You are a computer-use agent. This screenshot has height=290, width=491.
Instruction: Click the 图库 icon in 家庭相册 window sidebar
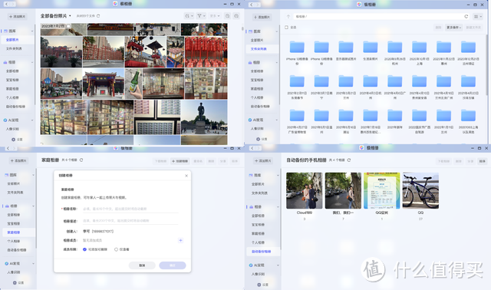pyautogui.click(x=6, y=175)
